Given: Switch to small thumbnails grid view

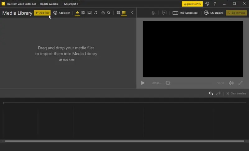Looking at the screenshot, I should click(124, 13).
